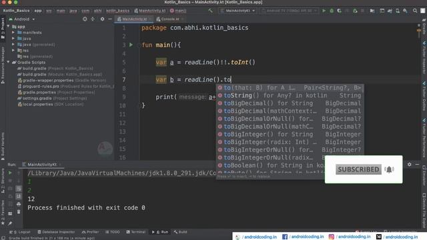
Task: Click the SUBSCRIBED button
Action: click(x=358, y=169)
